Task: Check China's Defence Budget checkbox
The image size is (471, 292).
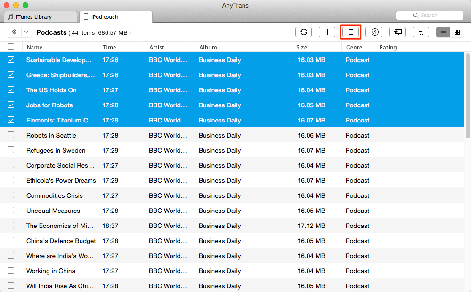Action: pos(11,240)
